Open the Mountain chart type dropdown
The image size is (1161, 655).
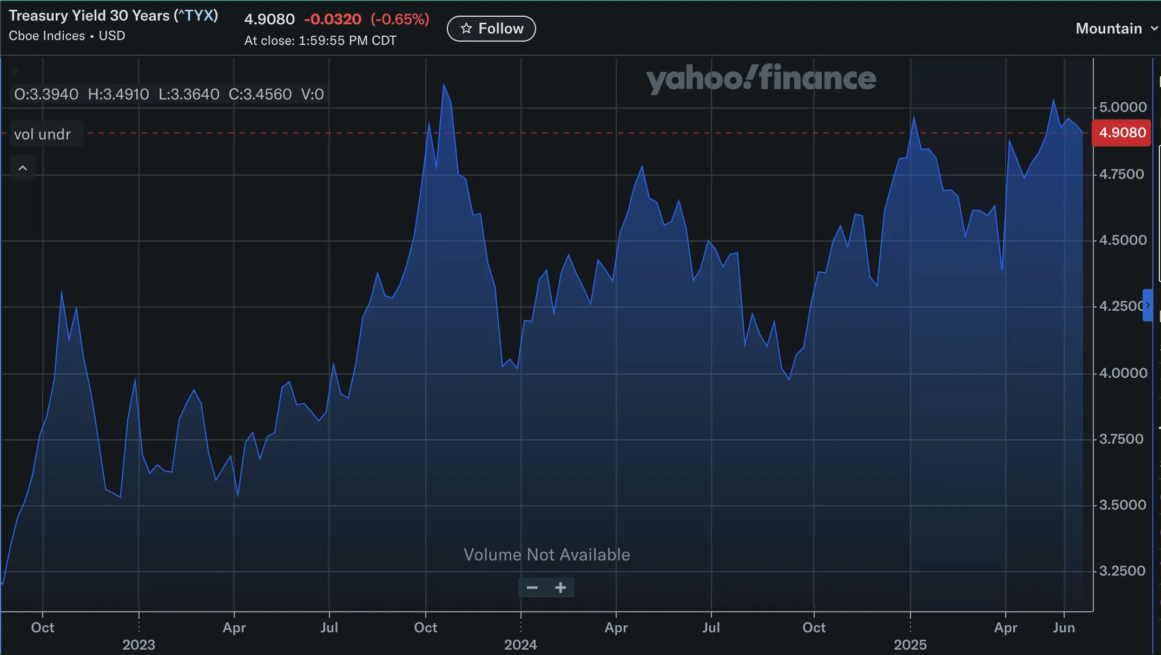click(1109, 29)
